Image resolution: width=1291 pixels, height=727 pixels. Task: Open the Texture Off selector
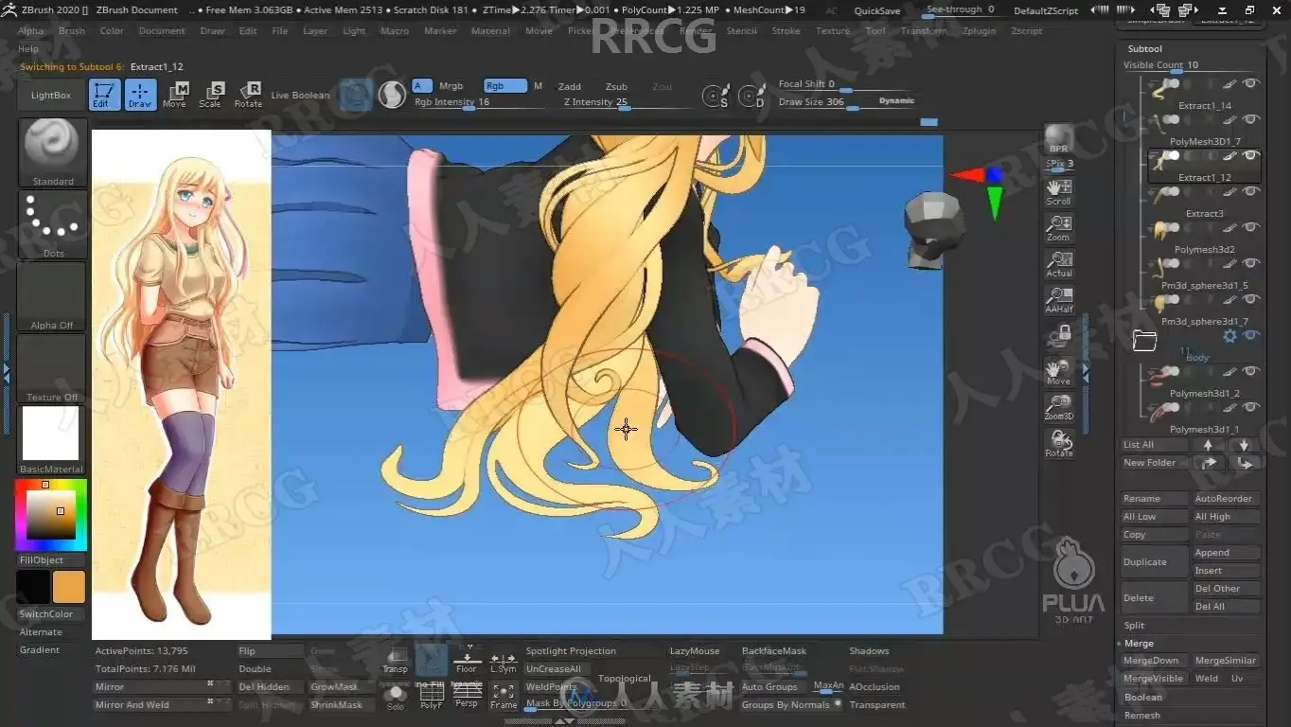(x=53, y=368)
